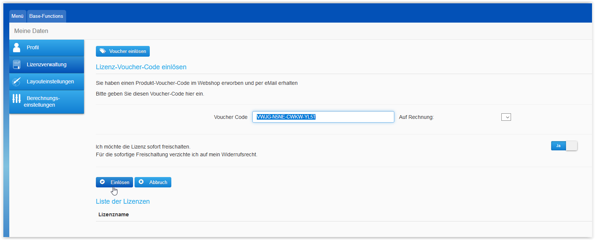
Task: Open Berechnungseinstellungen from the sidebar
Action: click(x=43, y=101)
